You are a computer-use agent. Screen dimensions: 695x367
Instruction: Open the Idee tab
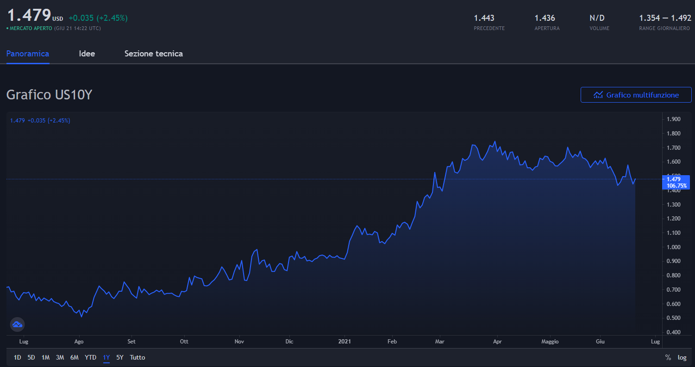[x=87, y=54]
